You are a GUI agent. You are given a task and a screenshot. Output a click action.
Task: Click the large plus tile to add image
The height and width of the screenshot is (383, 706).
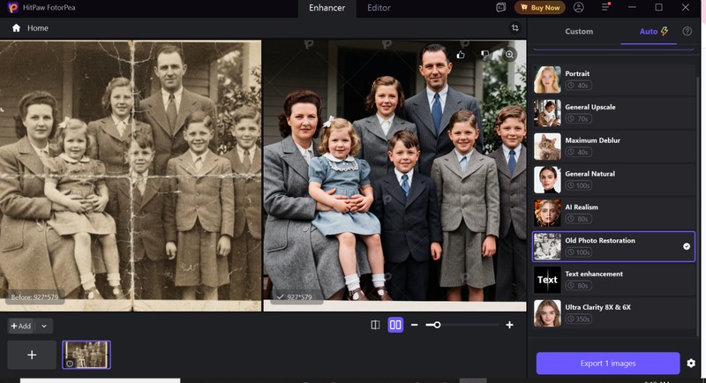[32, 355]
